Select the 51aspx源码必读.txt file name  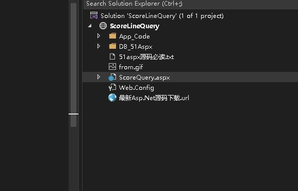coord(146,57)
